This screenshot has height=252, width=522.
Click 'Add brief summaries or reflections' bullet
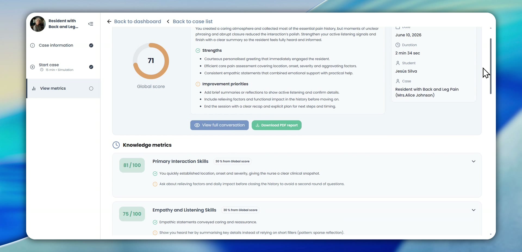(272, 92)
